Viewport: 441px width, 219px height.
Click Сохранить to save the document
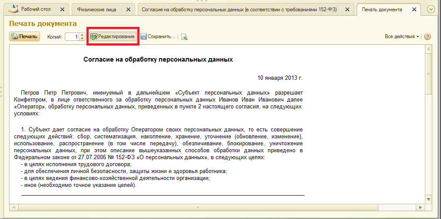(x=157, y=37)
